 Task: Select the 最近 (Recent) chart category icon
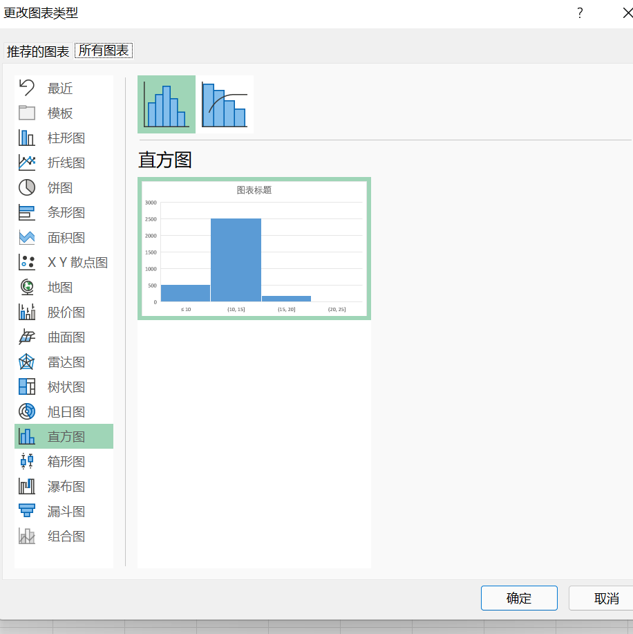(27, 88)
